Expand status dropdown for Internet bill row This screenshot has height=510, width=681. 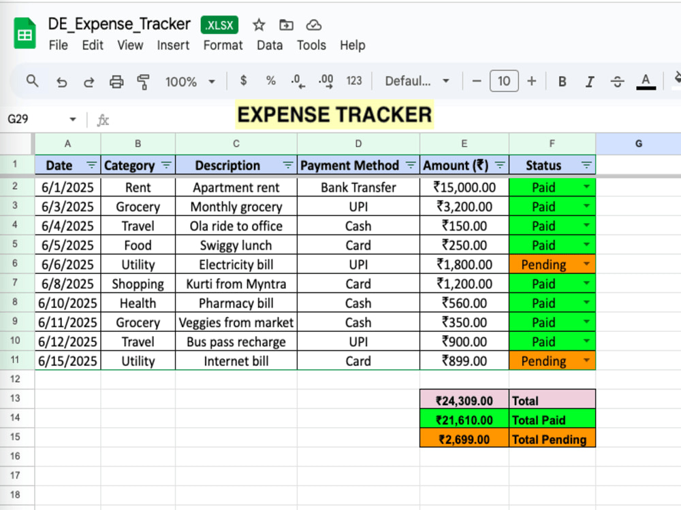pos(586,360)
